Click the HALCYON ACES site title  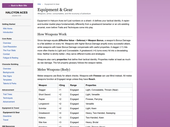tap(16, 13)
